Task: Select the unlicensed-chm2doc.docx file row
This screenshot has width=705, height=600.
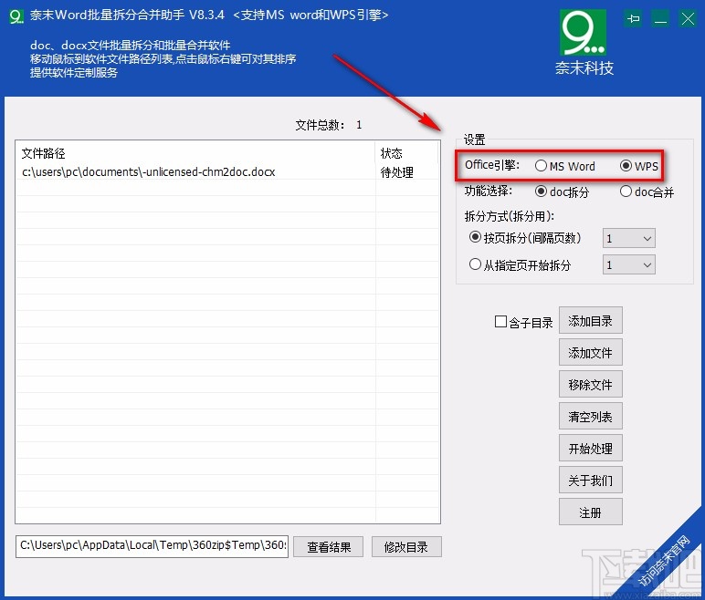Action: pos(227,172)
